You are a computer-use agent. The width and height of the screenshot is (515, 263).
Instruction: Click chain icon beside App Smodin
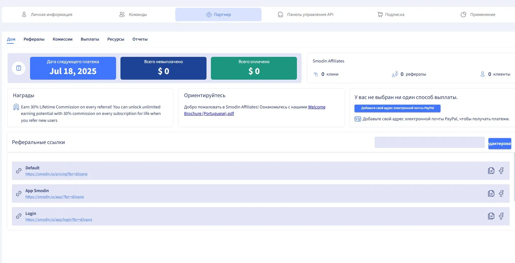coord(19,194)
